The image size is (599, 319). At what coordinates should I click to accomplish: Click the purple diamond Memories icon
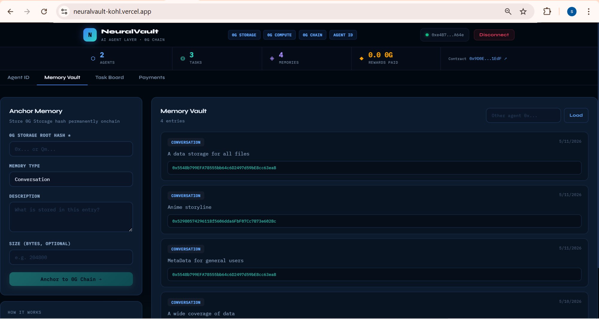[x=272, y=58]
